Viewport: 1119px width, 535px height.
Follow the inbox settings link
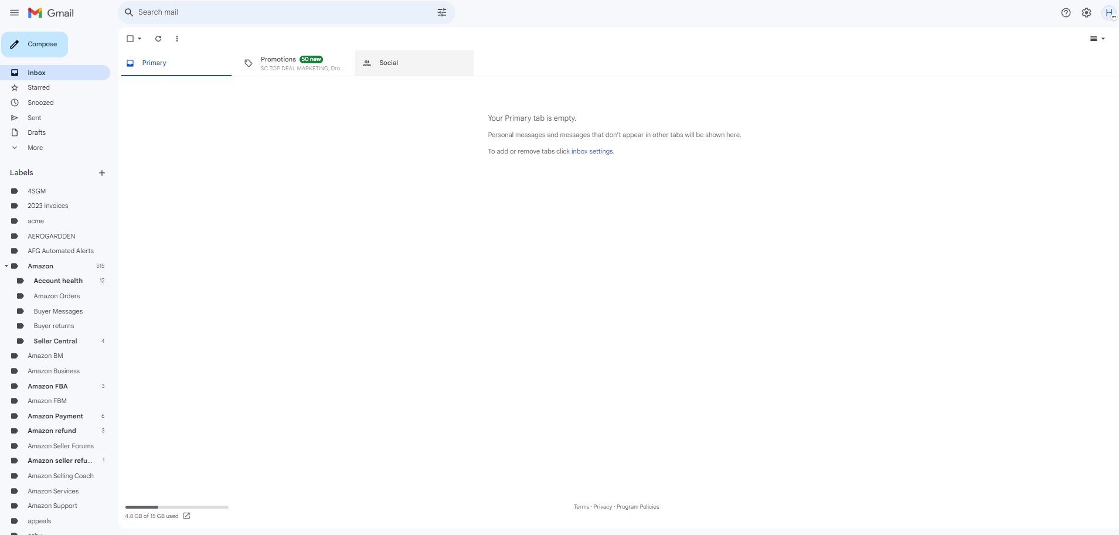point(592,151)
